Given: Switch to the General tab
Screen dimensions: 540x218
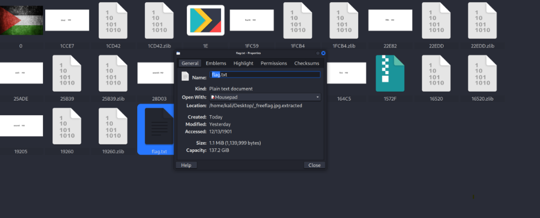Looking at the screenshot, I should coord(190,63).
